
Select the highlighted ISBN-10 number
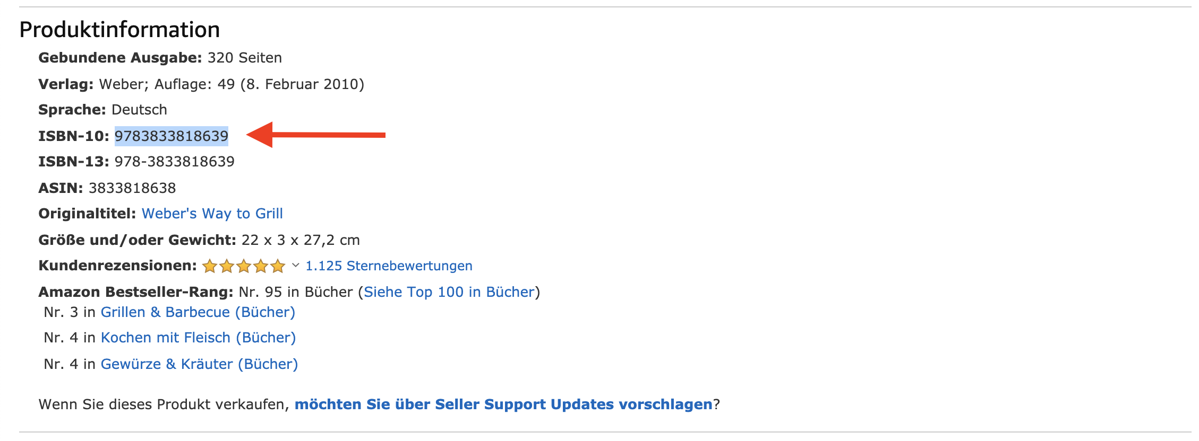[x=171, y=136]
